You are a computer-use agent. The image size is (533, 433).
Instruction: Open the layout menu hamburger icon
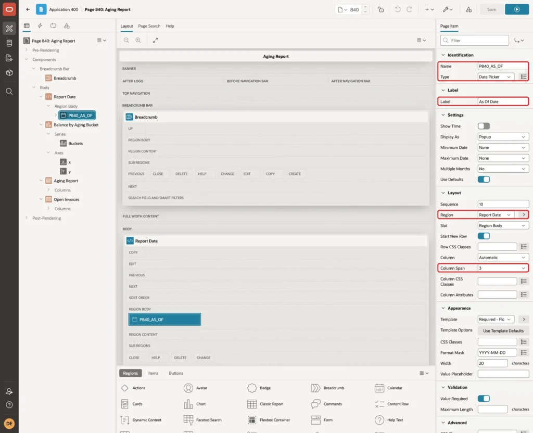(421, 41)
